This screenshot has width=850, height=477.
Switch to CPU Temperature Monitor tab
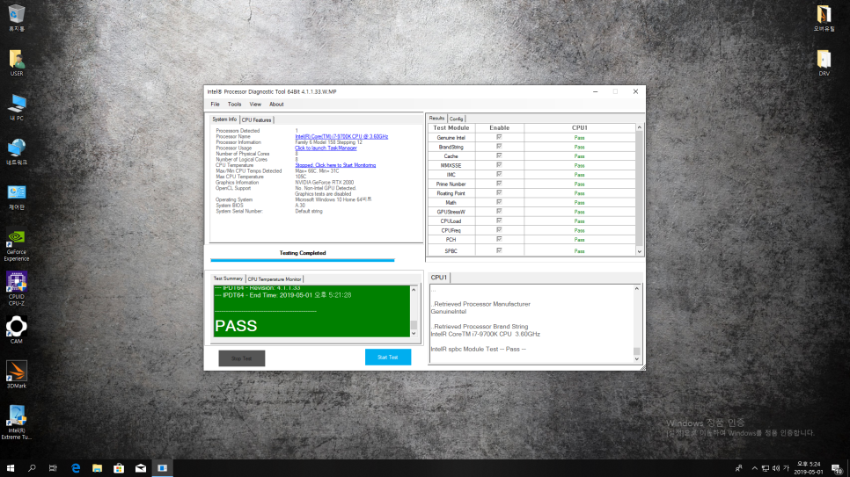coord(275,279)
